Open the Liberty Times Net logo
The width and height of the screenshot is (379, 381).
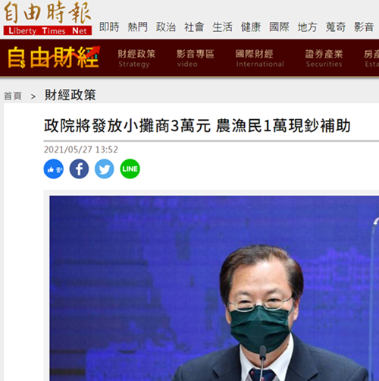(48, 18)
